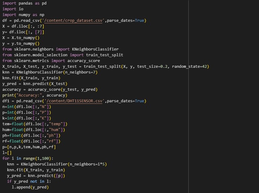Click the 'y_pred = knn.predict(X_test)' line
Image resolution: width=259 pixels, height=193 pixels.
[x=35, y=84]
